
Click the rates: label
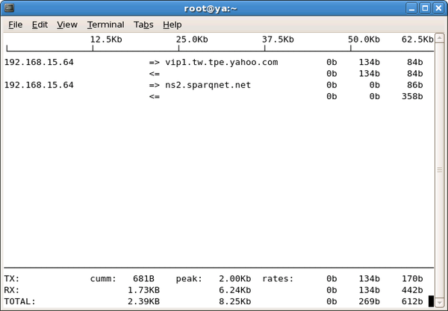tap(278, 278)
